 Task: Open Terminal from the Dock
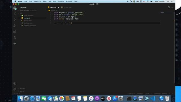(129, 99)
